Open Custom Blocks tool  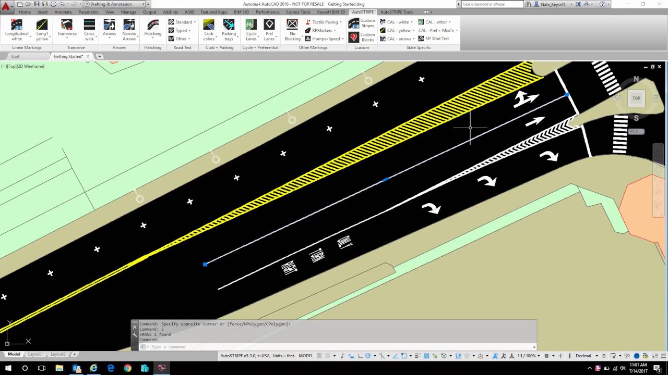(x=362, y=37)
